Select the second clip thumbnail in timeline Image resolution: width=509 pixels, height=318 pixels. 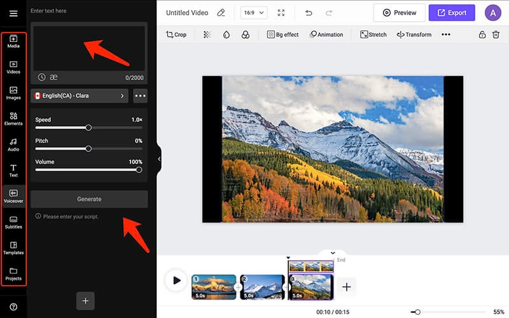pyautogui.click(x=262, y=287)
